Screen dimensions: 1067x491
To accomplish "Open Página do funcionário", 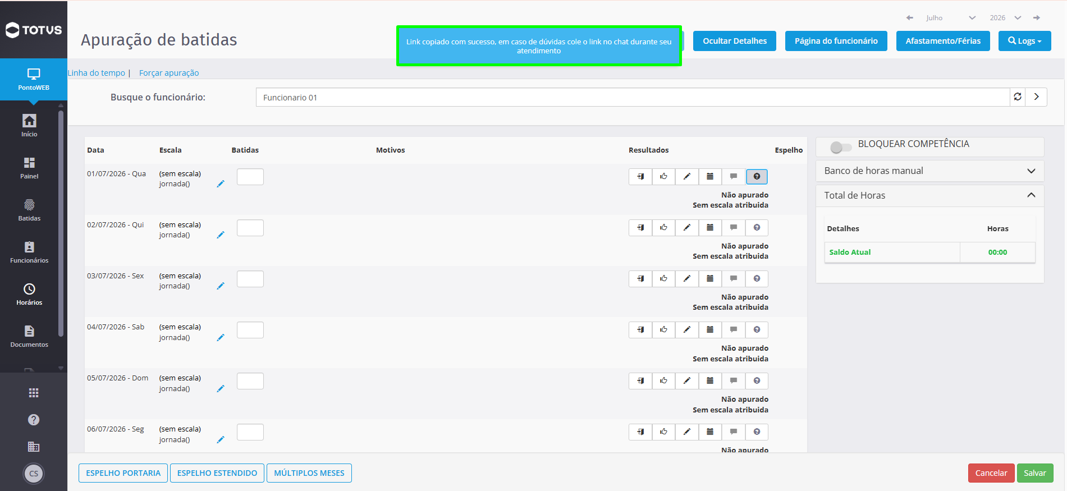I will click(x=836, y=41).
